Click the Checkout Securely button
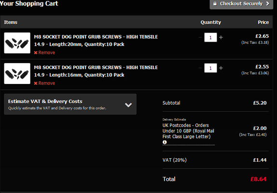 (241, 4)
